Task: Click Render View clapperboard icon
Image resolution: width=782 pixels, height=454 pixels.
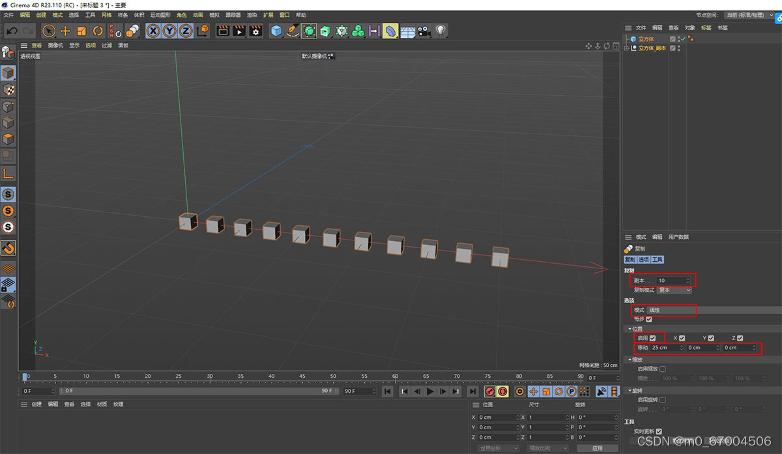Action: [223, 31]
